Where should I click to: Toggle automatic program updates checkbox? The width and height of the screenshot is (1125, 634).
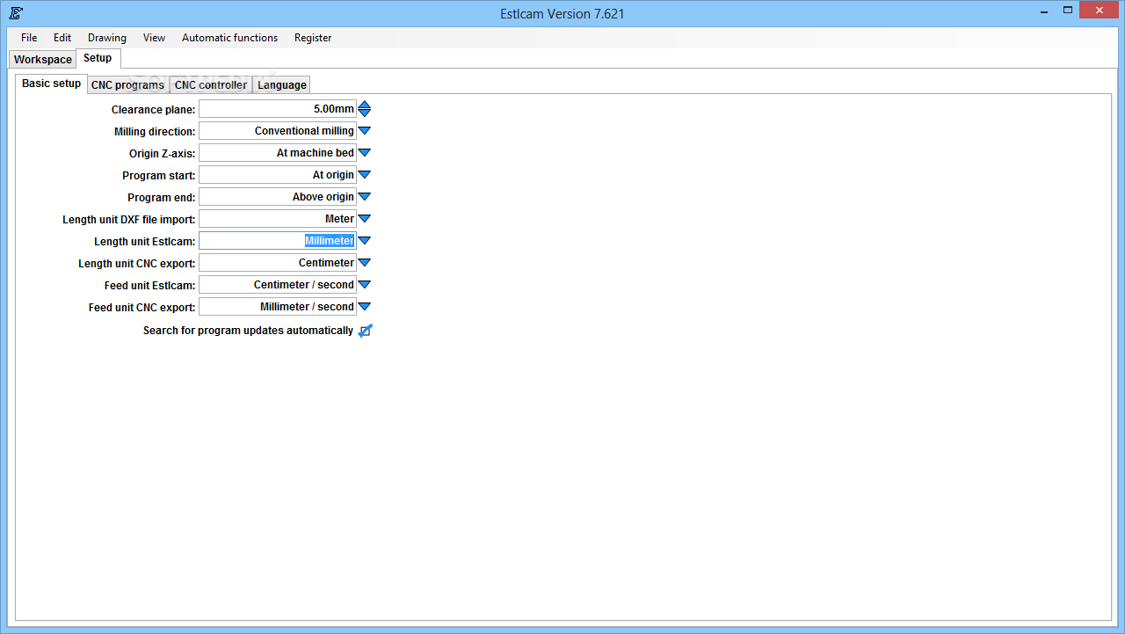365,332
